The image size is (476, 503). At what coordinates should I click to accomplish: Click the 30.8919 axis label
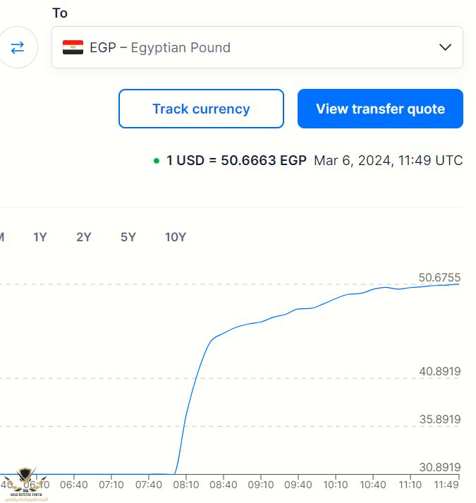[x=439, y=467]
